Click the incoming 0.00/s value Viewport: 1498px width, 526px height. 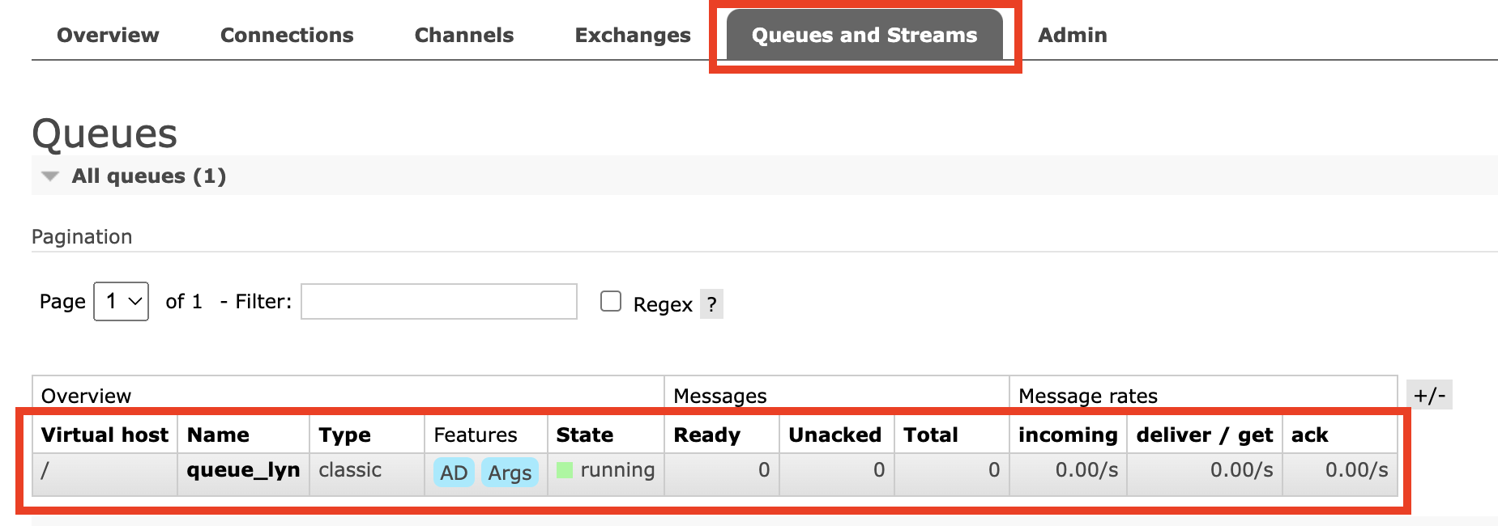click(1086, 470)
